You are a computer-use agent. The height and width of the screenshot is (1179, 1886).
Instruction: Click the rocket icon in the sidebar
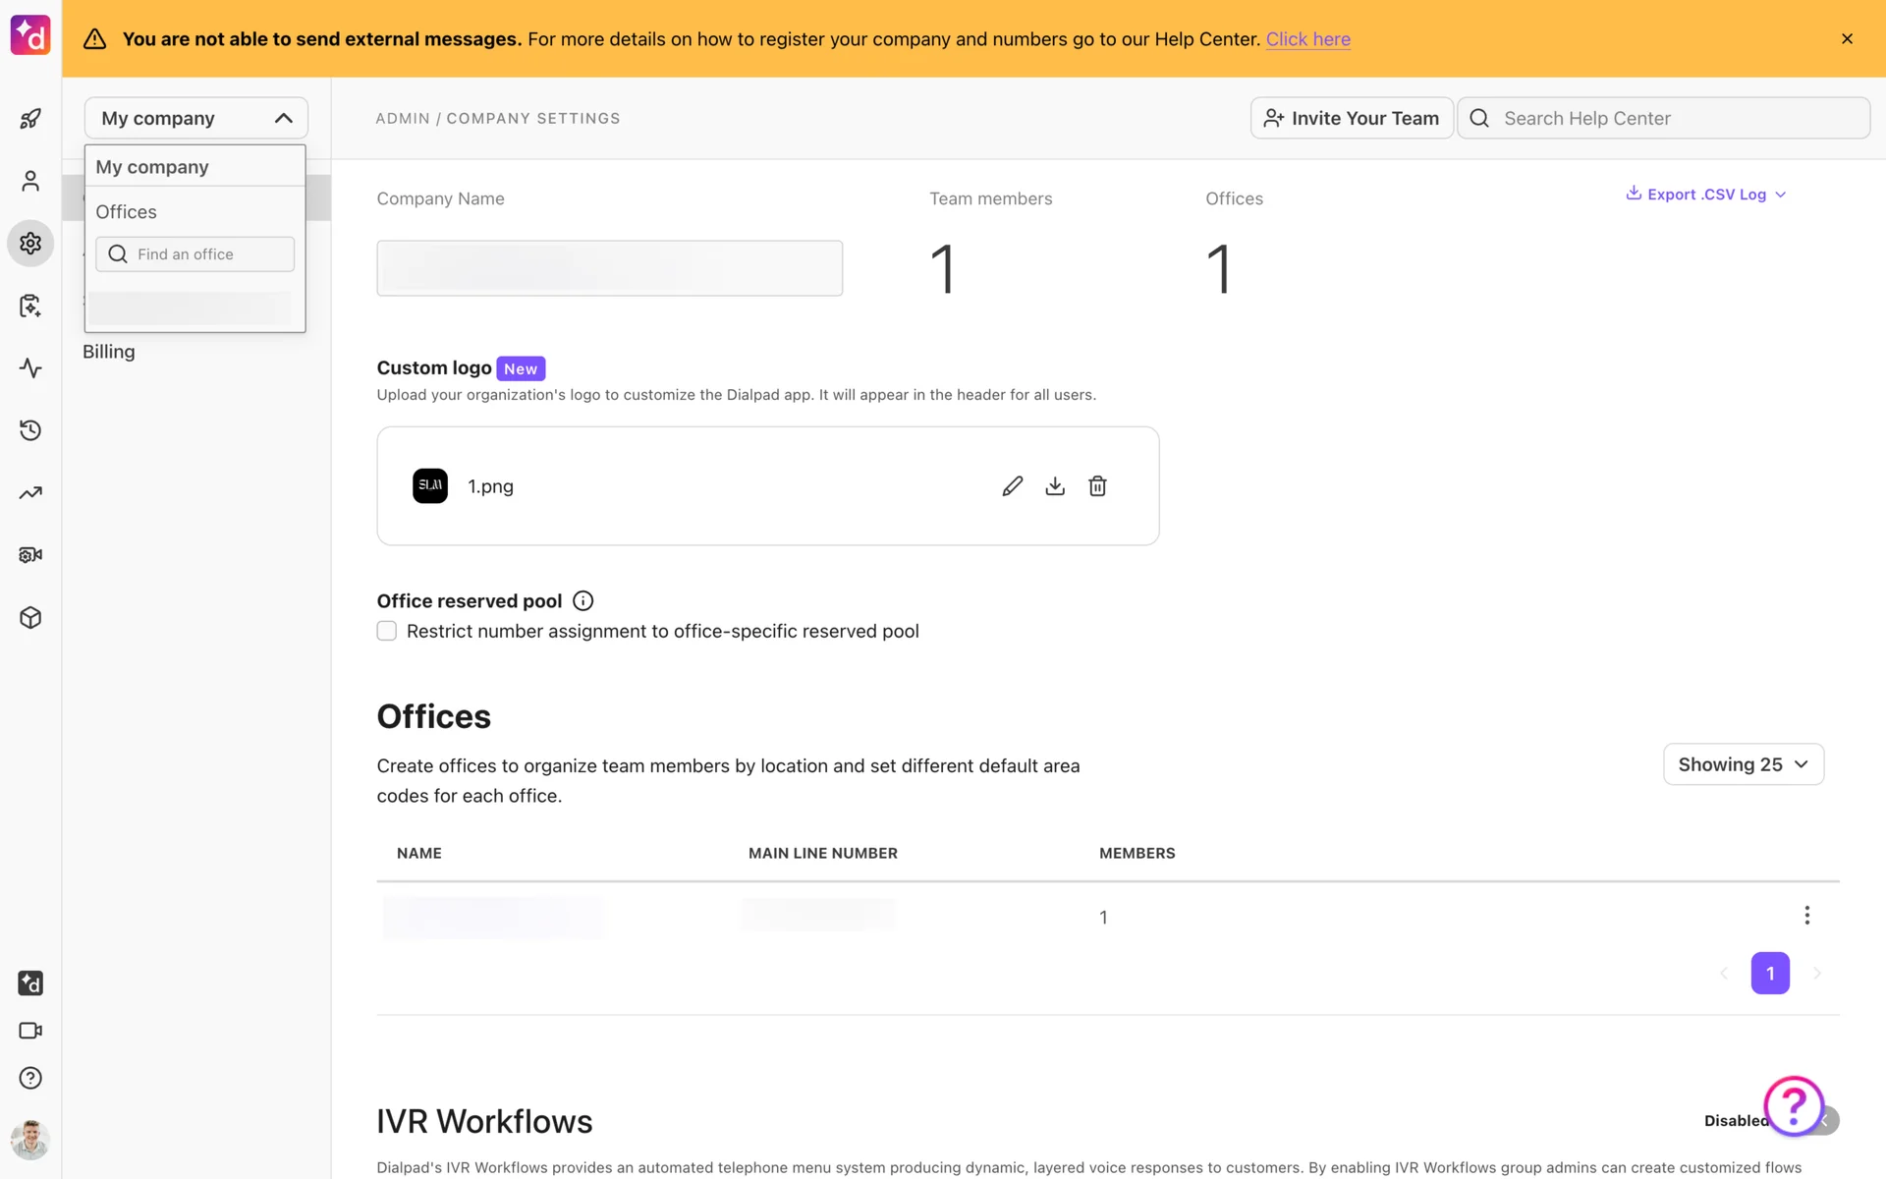pyautogui.click(x=30, y=119)
